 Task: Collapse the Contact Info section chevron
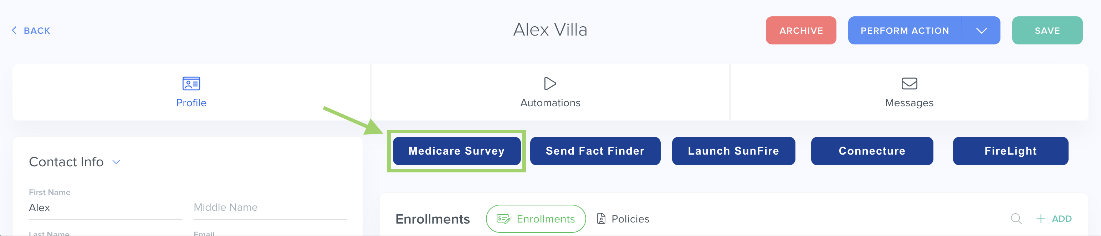click(116, 162)
